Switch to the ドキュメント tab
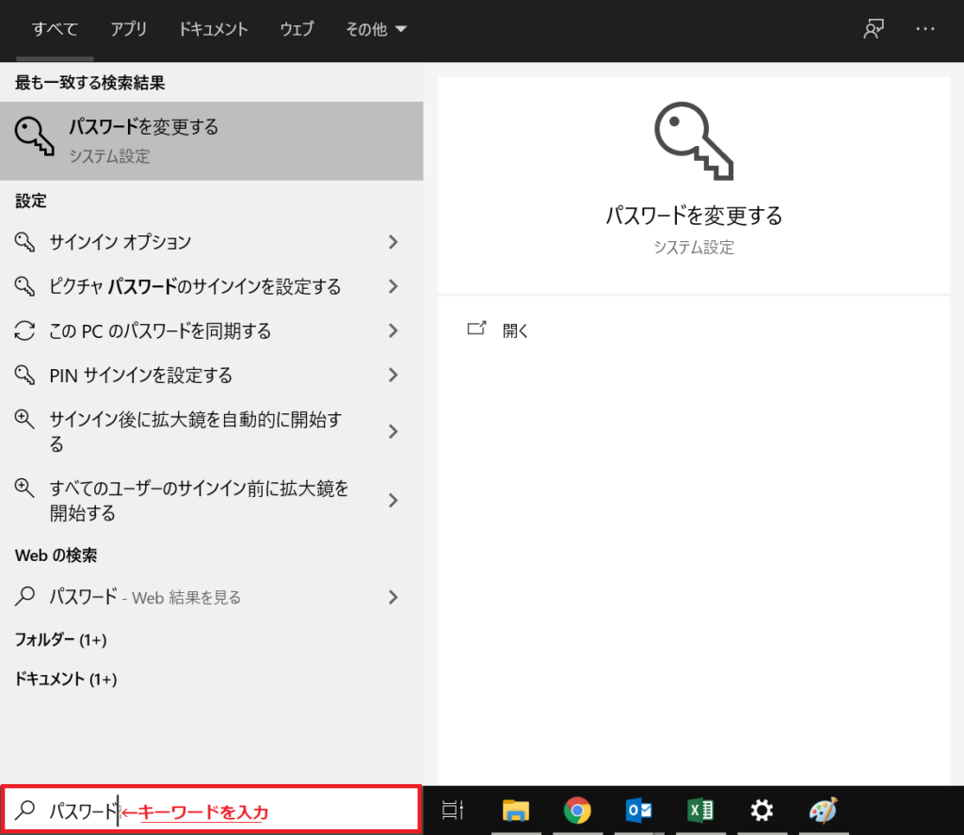This screenshot has height=835, width=964. [x=213, y=29]
